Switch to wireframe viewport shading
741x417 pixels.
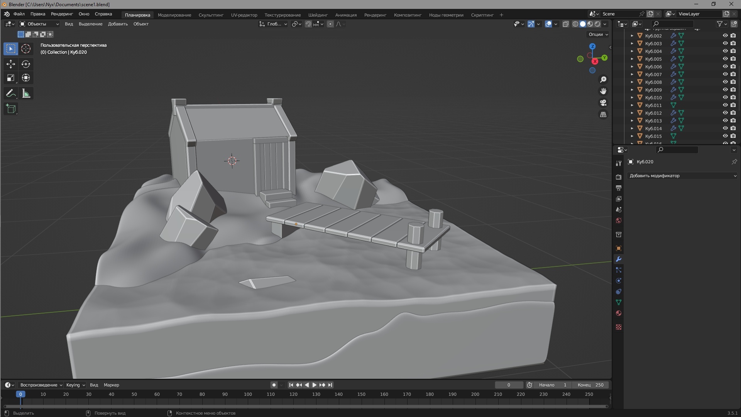point(575,24)
